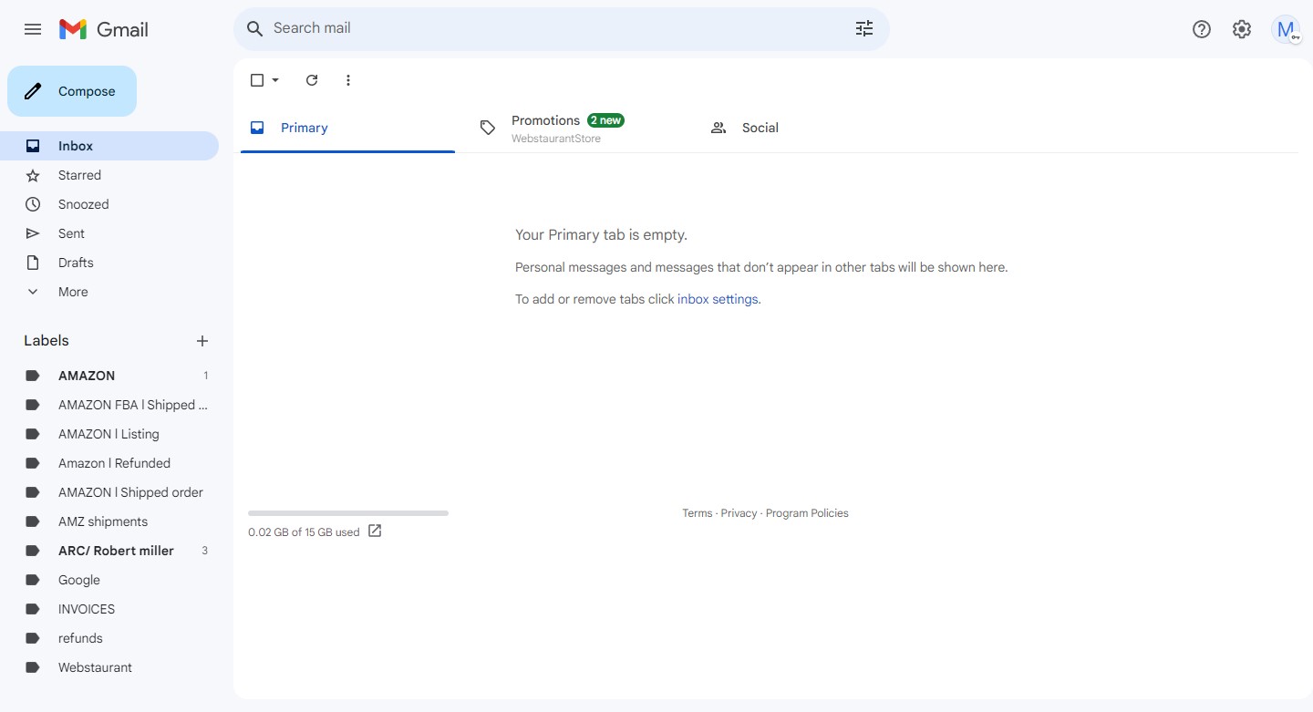Viewport: 1313px width, 712px height.
Task: Open the Inbox folder
Action: (109, 146)
